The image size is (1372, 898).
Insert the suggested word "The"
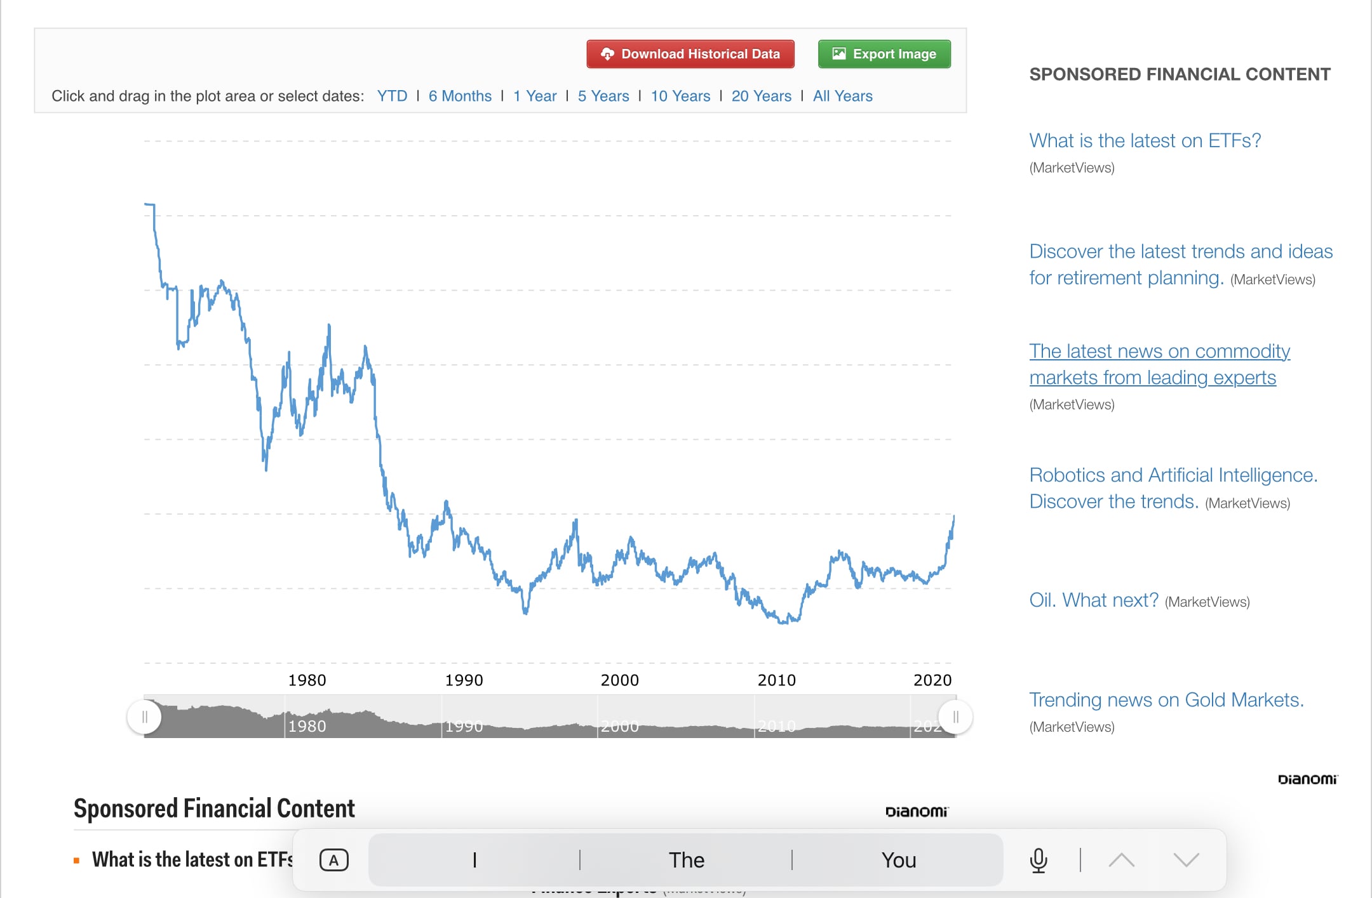tap(686, 860)
